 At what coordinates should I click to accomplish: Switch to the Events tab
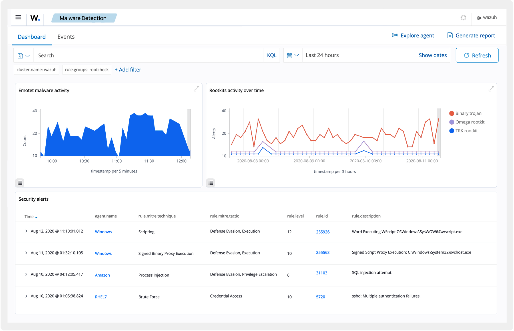[66, 37]
